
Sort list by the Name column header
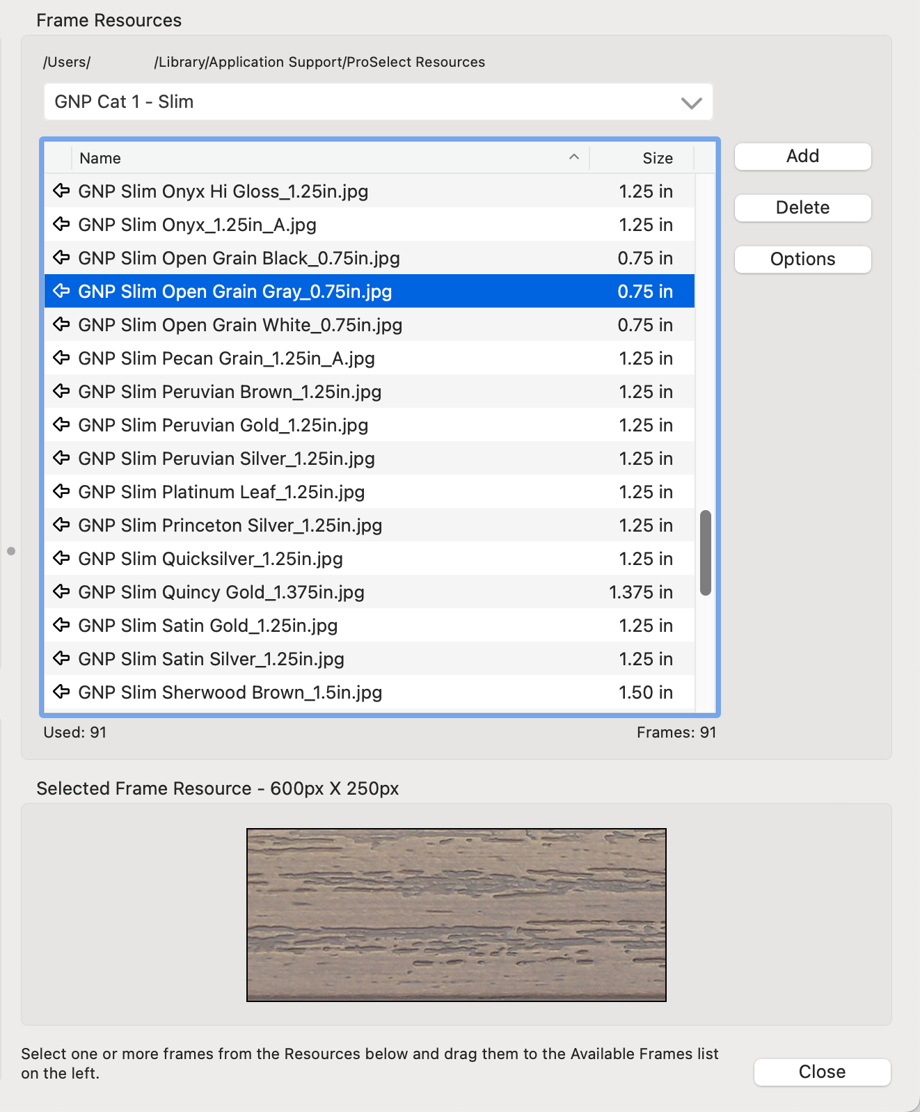tap(327, 158)
